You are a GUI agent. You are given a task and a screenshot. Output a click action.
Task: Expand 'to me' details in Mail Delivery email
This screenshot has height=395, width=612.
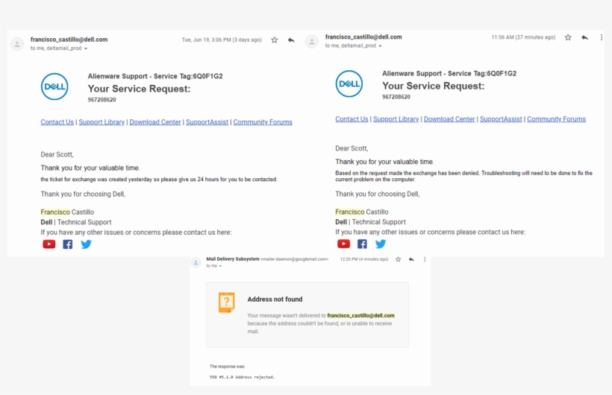pos(220,266)
